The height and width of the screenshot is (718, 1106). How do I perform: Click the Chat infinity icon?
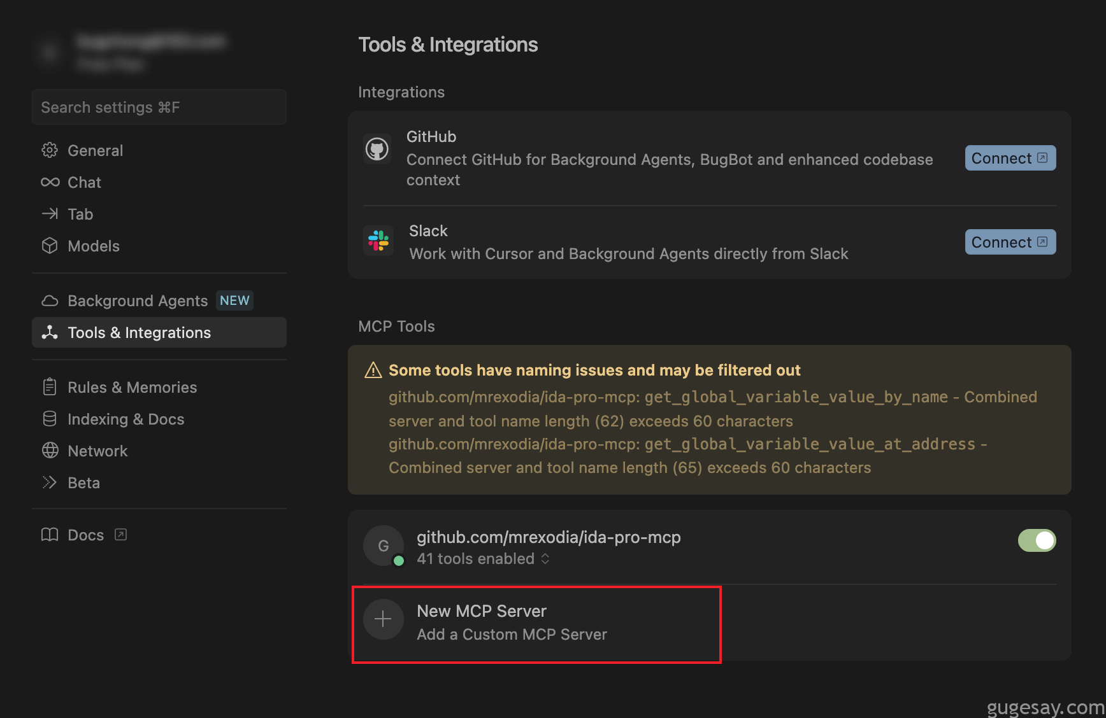pos(50,182)
